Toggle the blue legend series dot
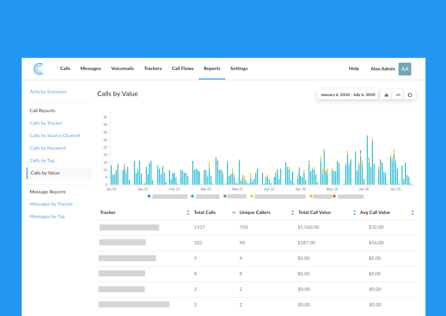The height and width of the screenshot is (316, 446). 149,196
